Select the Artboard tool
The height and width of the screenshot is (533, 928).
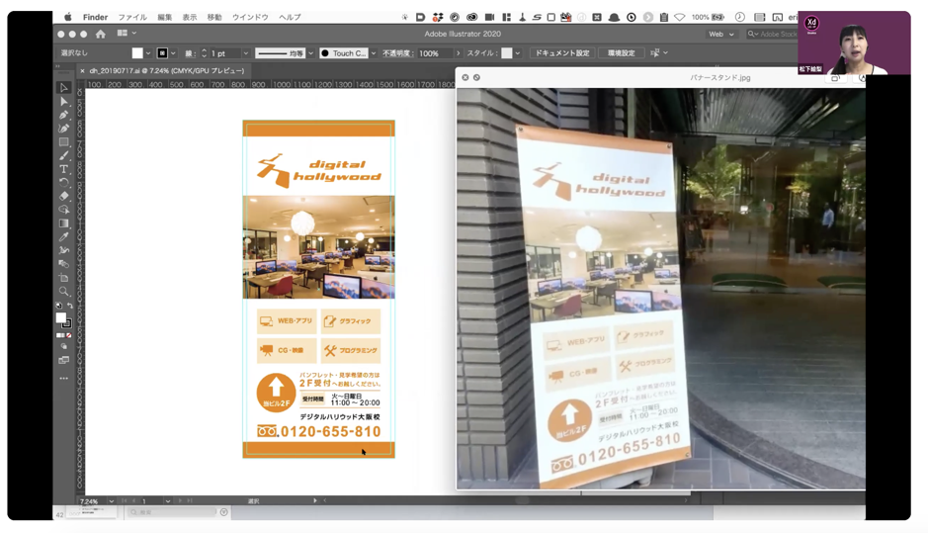[x=64, y=278]
